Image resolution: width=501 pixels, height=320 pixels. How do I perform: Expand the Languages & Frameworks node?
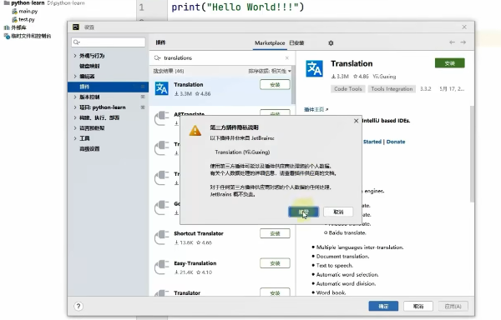tap(75, 127)
